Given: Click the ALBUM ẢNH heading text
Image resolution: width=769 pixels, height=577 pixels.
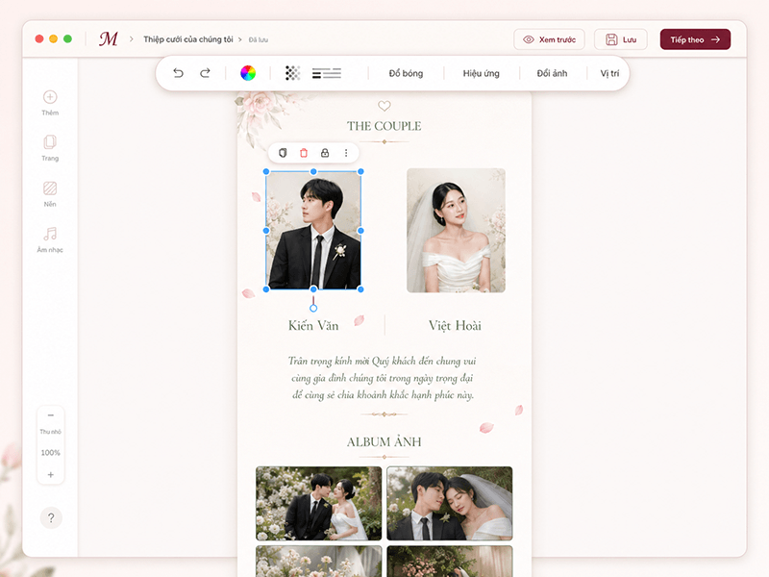Looking at the screenshot, I should [x=384, y=441].
